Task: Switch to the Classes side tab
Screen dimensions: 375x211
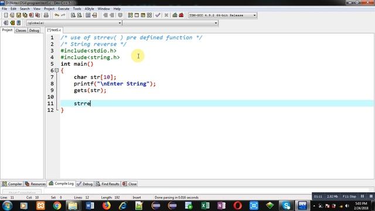Action: pos(21,30)
